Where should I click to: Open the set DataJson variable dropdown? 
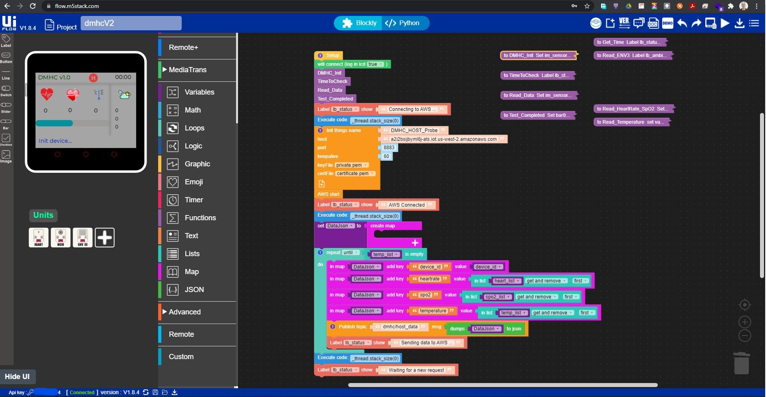(x=340, y=226)
